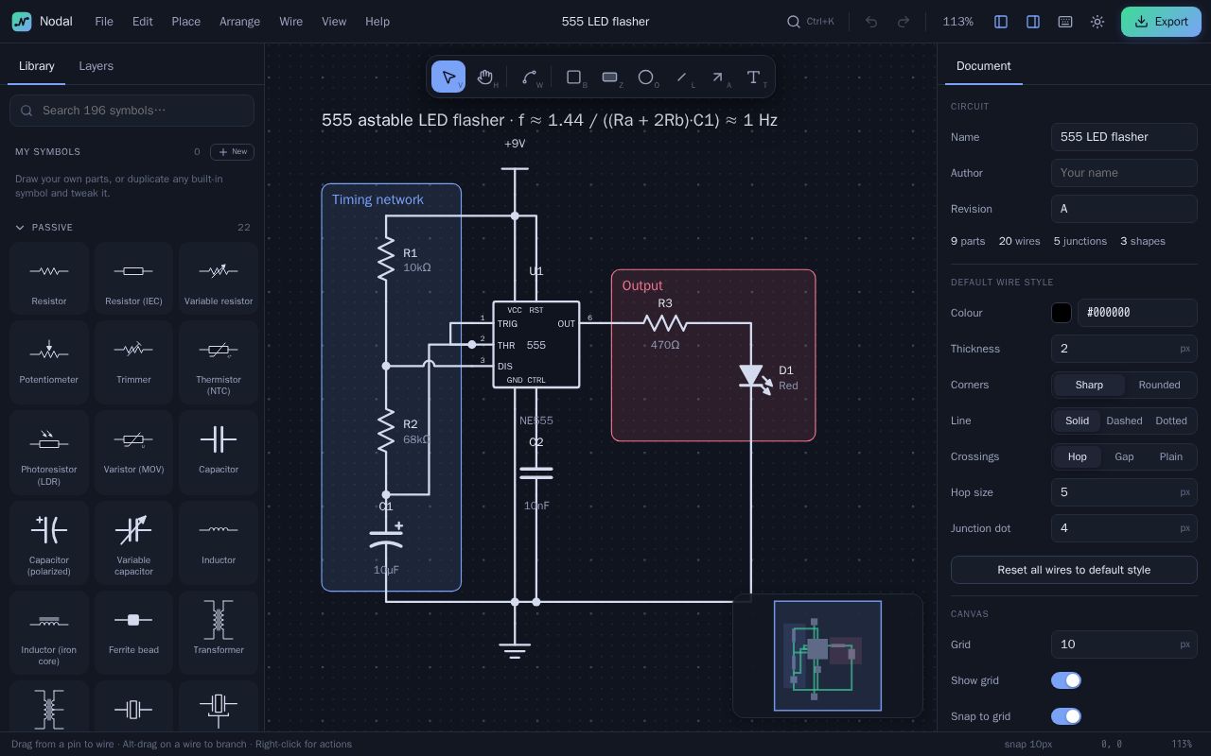Screen dimensions: 1211x756
Task: Open search with the magnifier icon
Action: pos(794,22)
